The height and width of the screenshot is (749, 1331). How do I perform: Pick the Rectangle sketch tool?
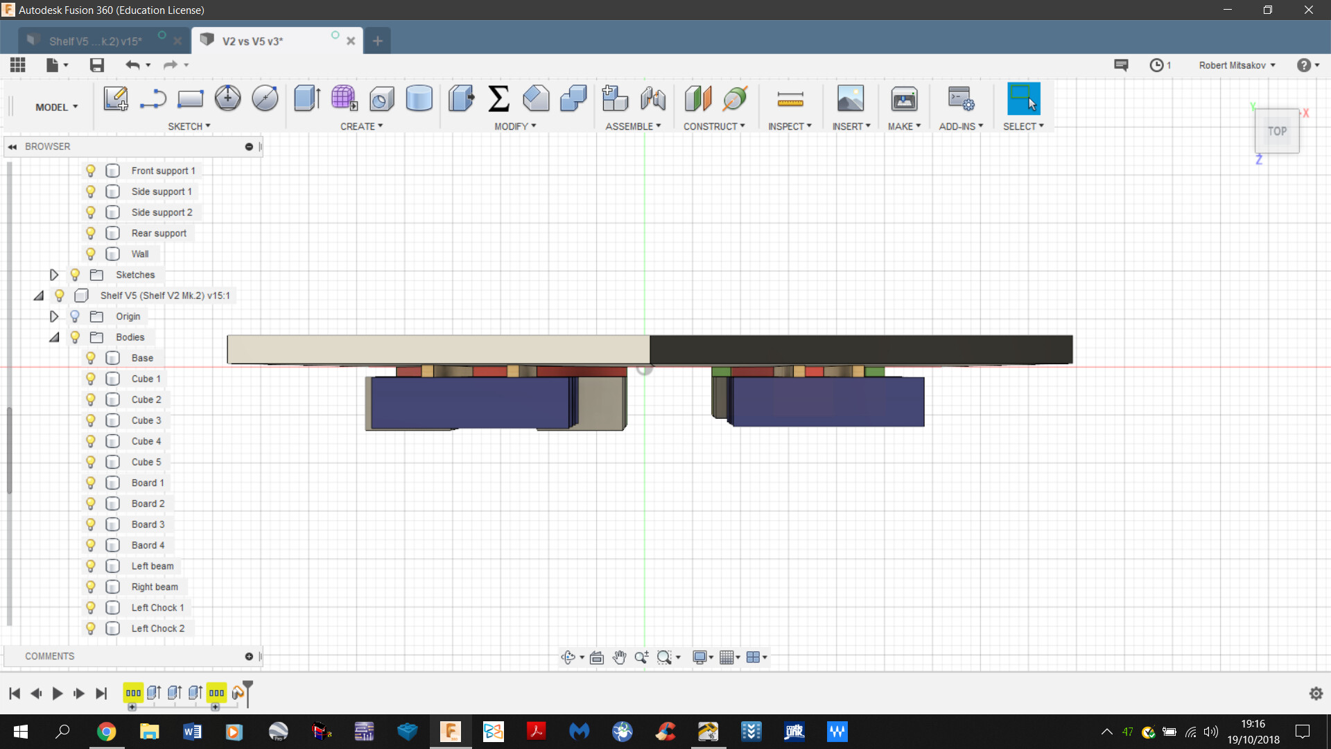pyautogui.click(x=190, y=98)
